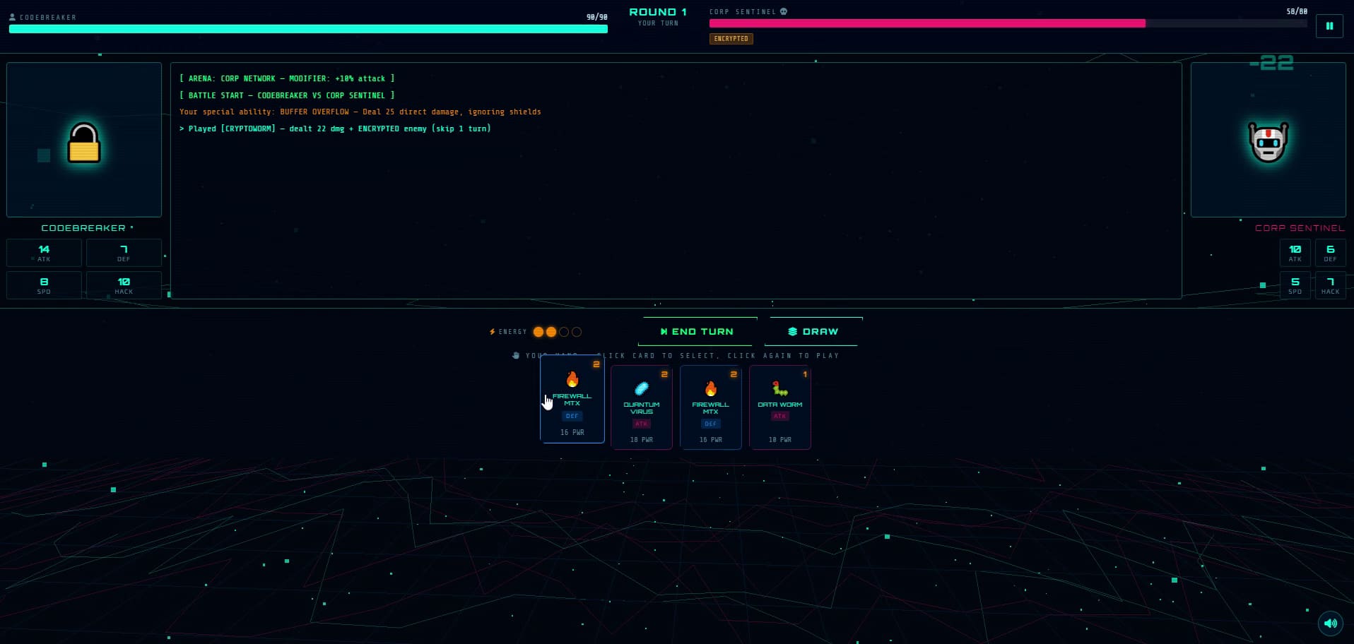Screen dimensions: 1354x644
Task: Click the Corp Sentinel 6 DEF stat
Action: [1330, 253]
